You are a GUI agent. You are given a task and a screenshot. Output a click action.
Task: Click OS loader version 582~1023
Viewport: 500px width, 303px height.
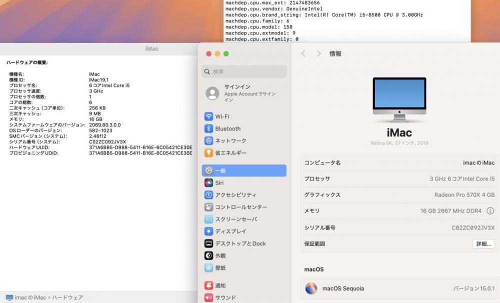(x=100, y=130)
